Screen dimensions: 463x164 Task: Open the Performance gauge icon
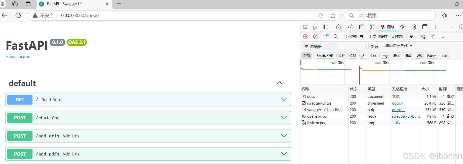(x=403, y=27)
